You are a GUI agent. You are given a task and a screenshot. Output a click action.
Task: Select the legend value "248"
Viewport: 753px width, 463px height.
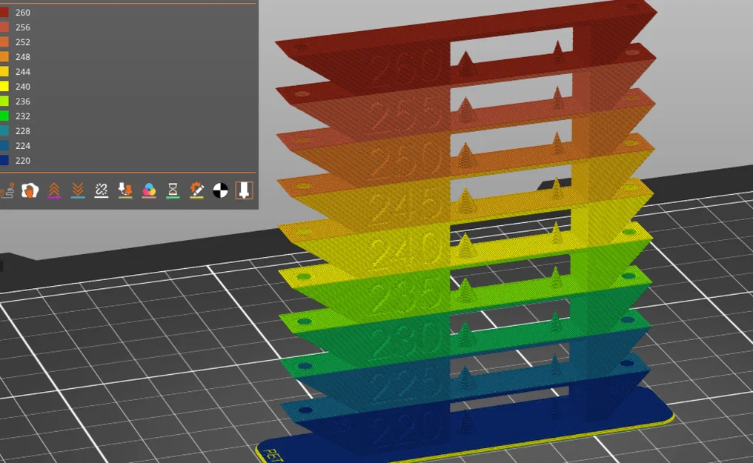coord(22,57)
